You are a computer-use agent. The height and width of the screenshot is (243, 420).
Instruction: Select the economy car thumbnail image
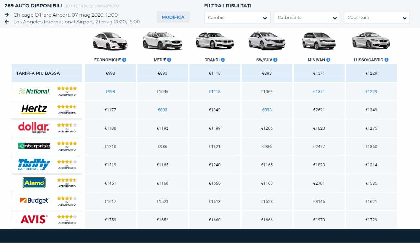click(x=110, y=41)
